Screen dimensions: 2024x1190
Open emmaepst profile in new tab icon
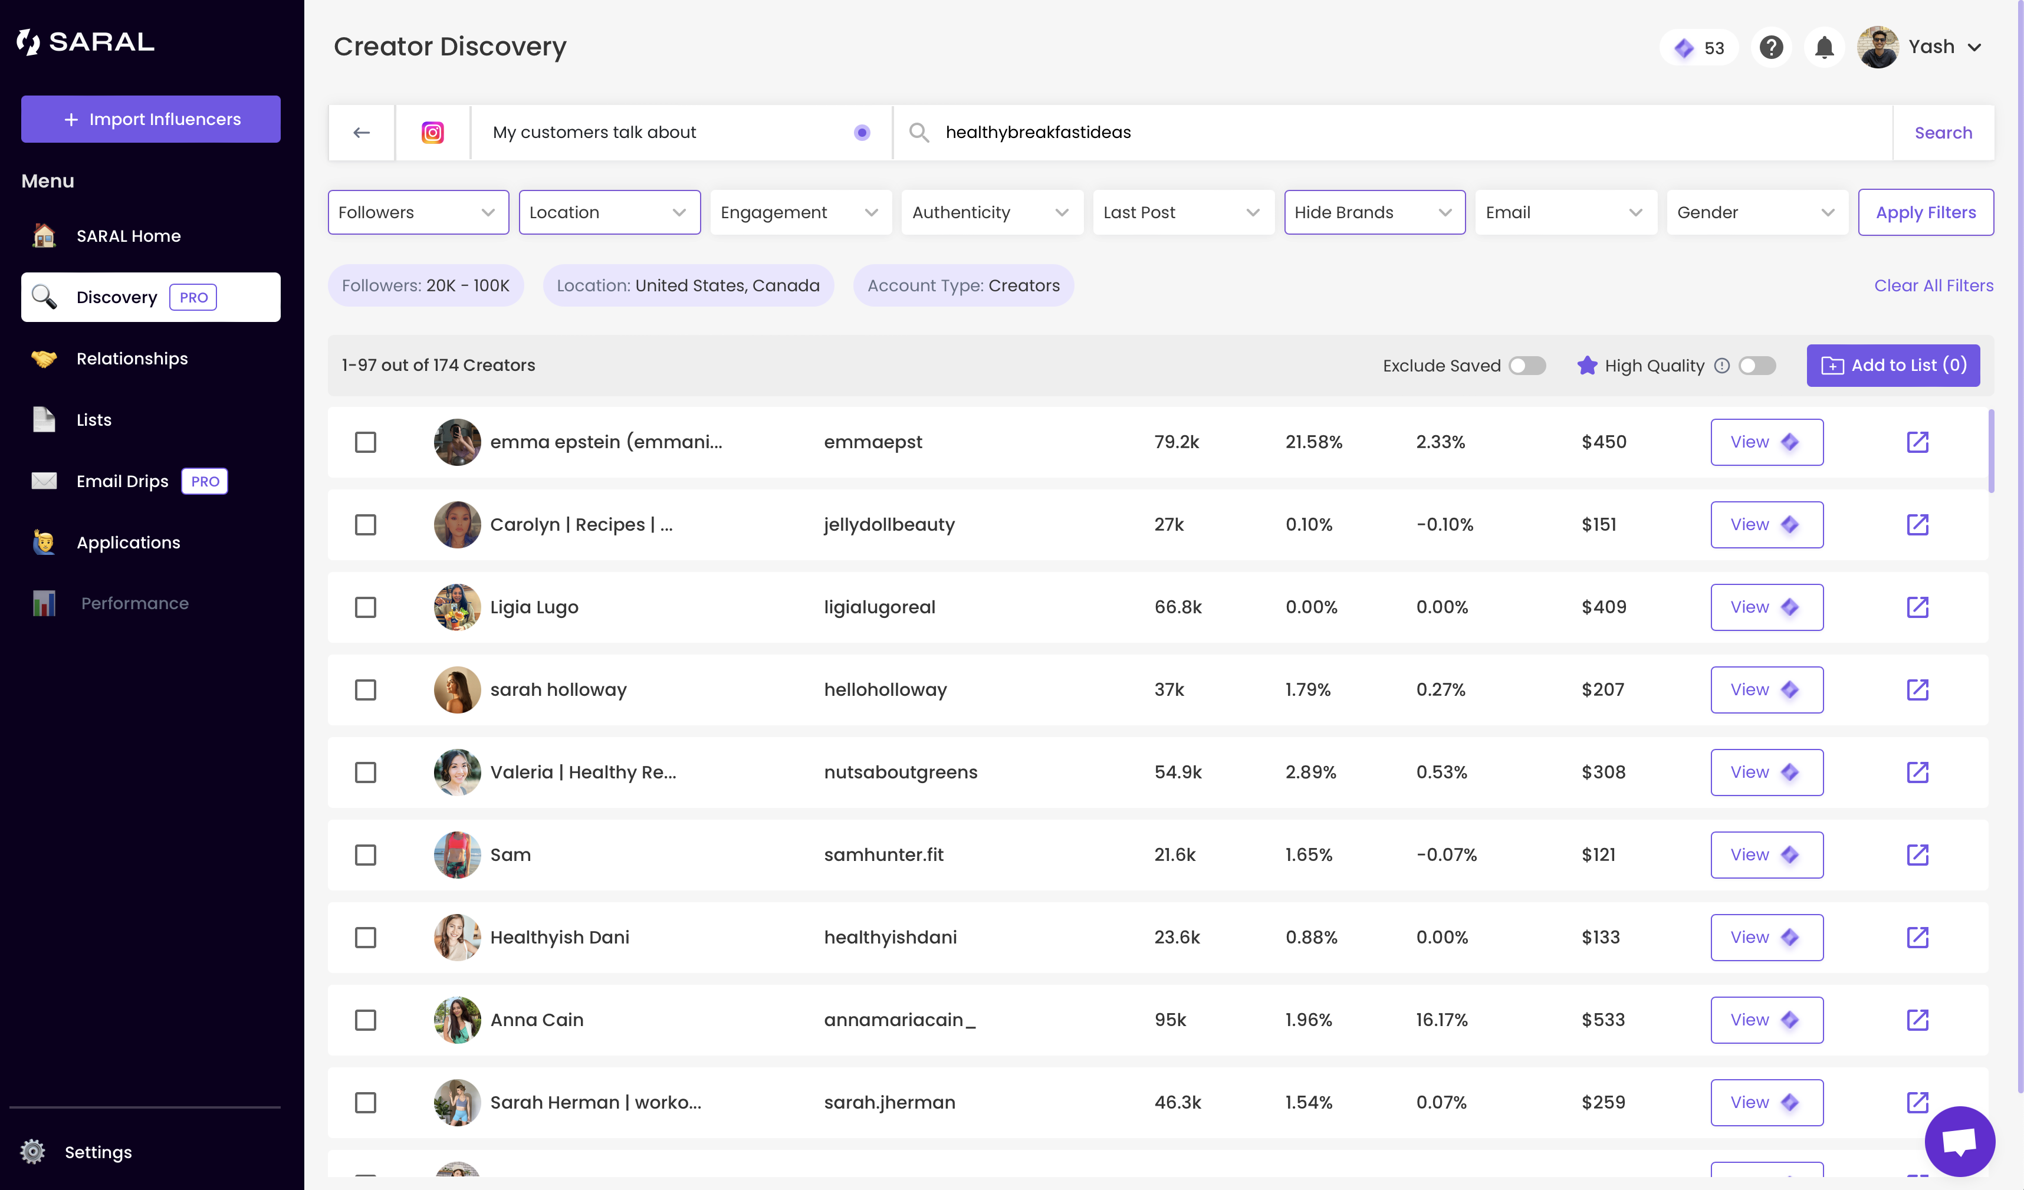tap(1917, 442)
